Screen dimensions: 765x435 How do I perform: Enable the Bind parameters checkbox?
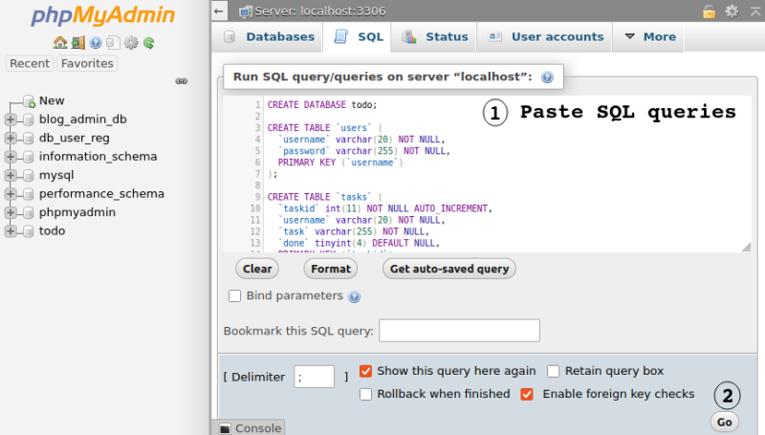234,296
